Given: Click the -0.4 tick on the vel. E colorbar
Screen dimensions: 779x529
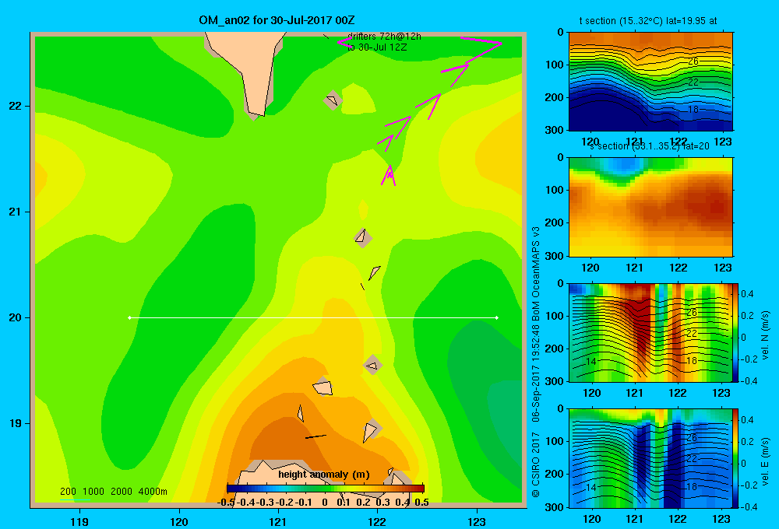Looking at the screenshot, I should coord(748,506).
